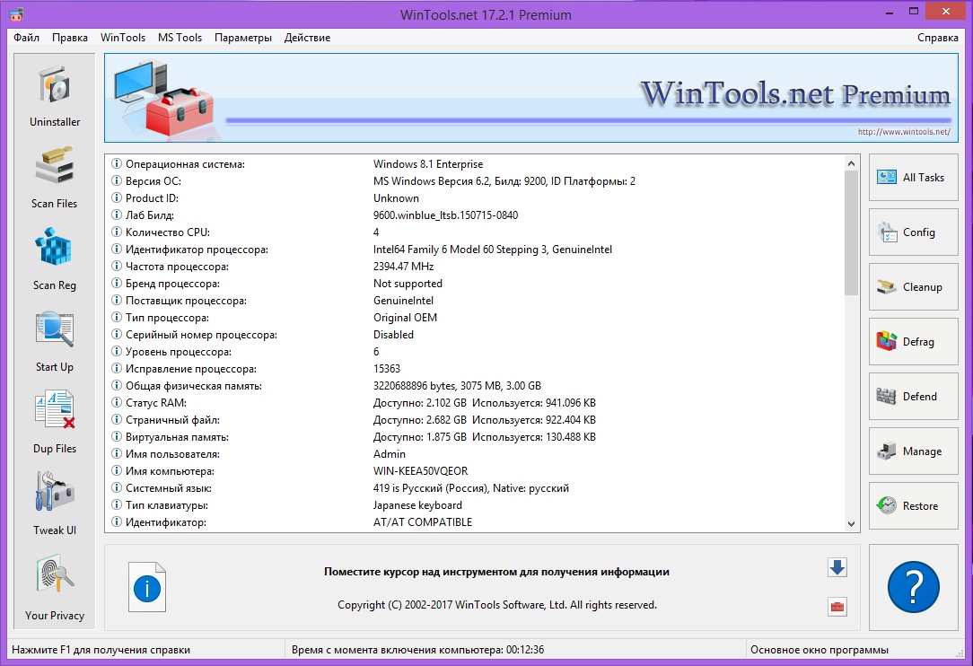Open the MS Tools menu
The width and height of the screenshot is (973, 666).
tap(180, 37)
